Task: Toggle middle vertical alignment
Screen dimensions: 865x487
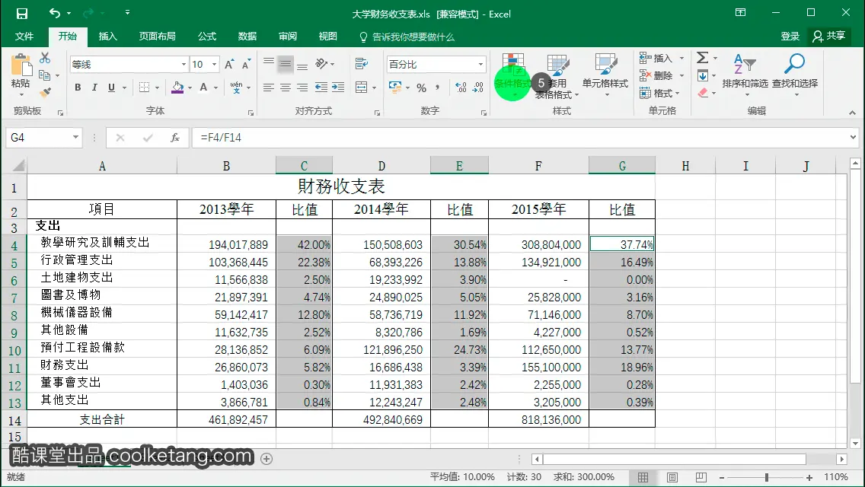Action: pyautogui.click(x=286, y=63)
